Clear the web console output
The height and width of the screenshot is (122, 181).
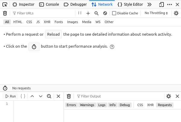pyautogui.click(x=69, y=96)
